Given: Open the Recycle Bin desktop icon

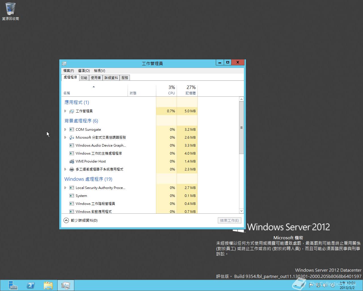Looking at the screenshot, I should [x=10, y=11].
